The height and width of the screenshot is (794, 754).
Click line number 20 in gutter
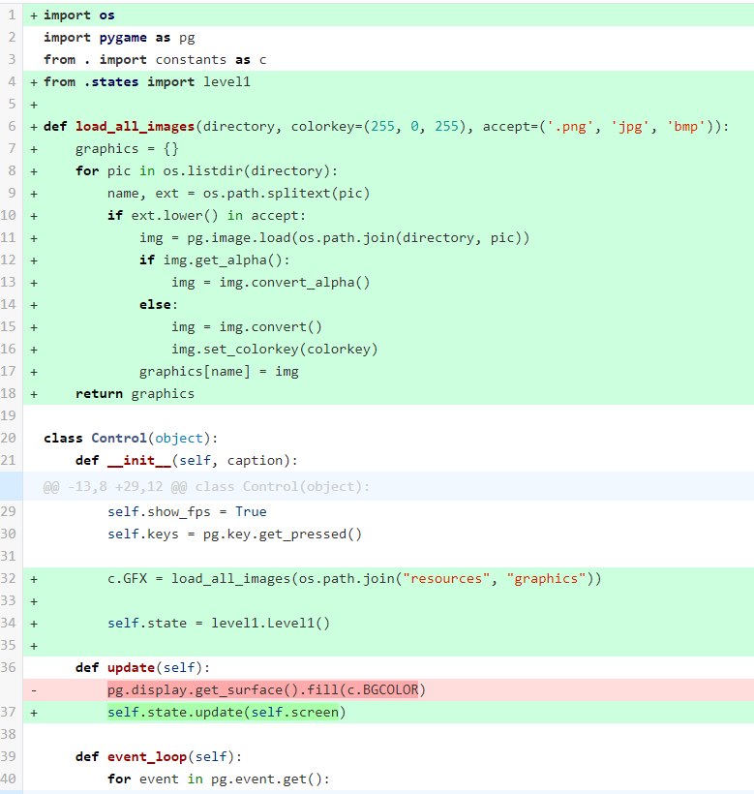(8, 438)
